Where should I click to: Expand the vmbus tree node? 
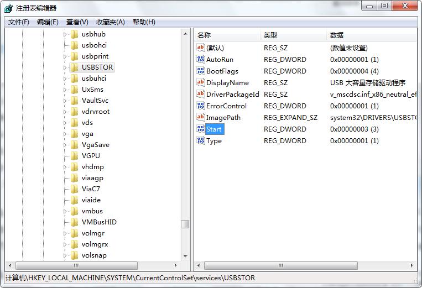[x=65, y=211]
